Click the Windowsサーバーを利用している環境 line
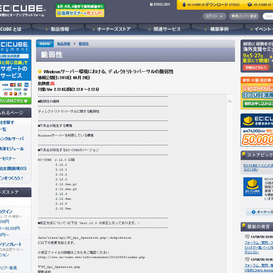 [65, 135]
